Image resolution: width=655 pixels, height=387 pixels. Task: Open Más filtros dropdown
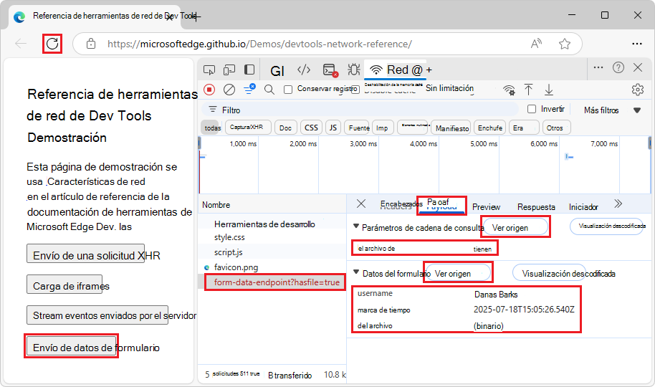point(612,110)
